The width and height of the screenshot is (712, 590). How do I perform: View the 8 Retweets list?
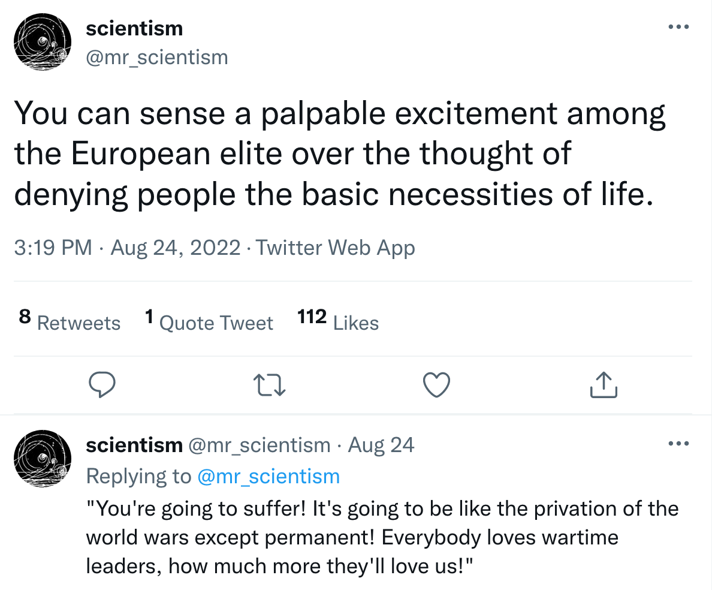click(x=70, y=322)
